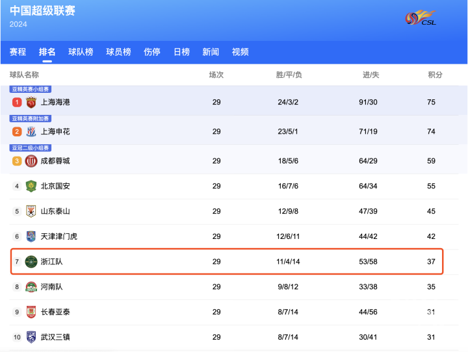Click Zhejiang (浙江队) team crest

point(31,262)
